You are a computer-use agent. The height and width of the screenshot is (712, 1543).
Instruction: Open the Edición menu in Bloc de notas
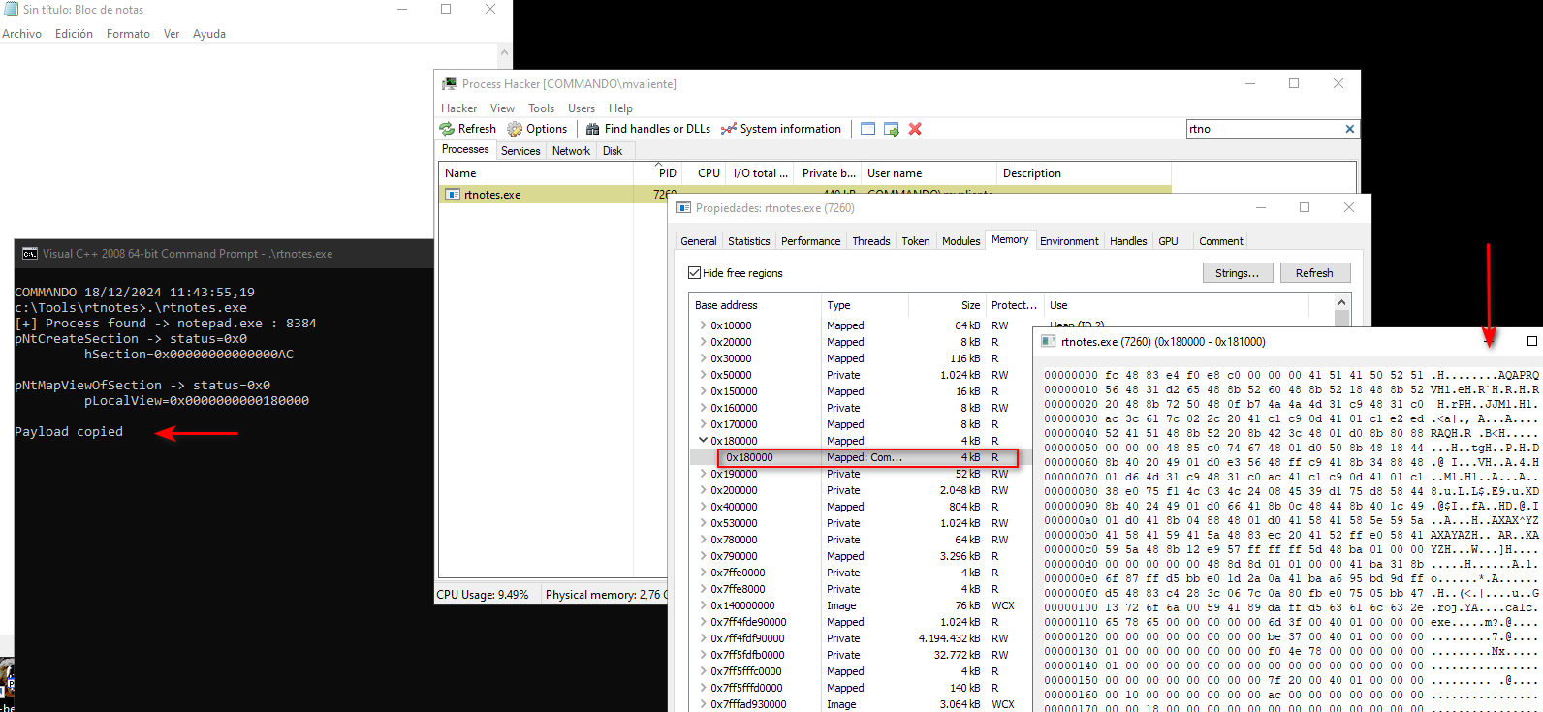click(74, 34)
